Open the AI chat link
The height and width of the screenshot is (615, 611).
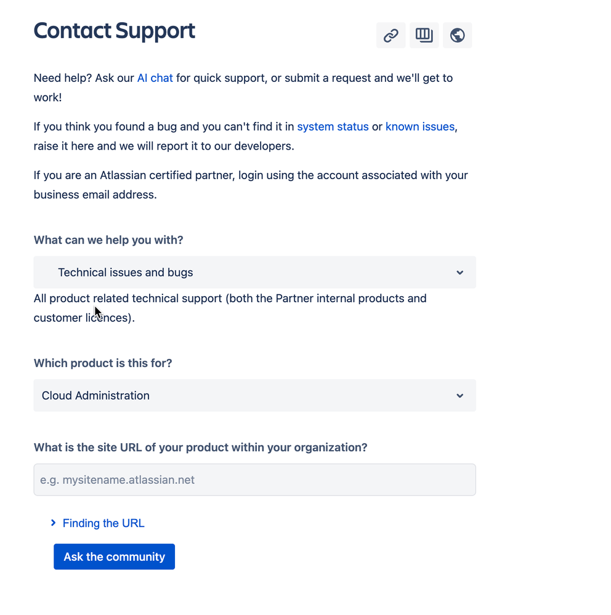pos(155,78)
